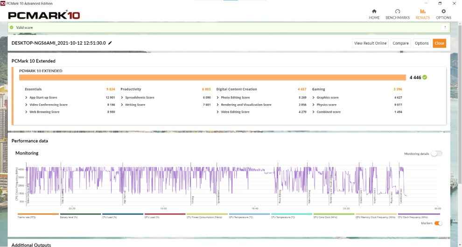The height and width of the screenshot is (247, 462).
Task: Collapse the Valid score notification arrow
Action: [x=445, y=27]
